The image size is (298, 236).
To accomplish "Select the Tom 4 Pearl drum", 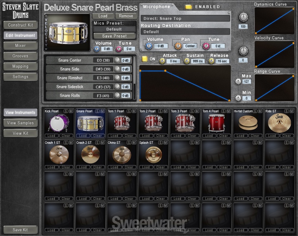I will coord(215,124).
